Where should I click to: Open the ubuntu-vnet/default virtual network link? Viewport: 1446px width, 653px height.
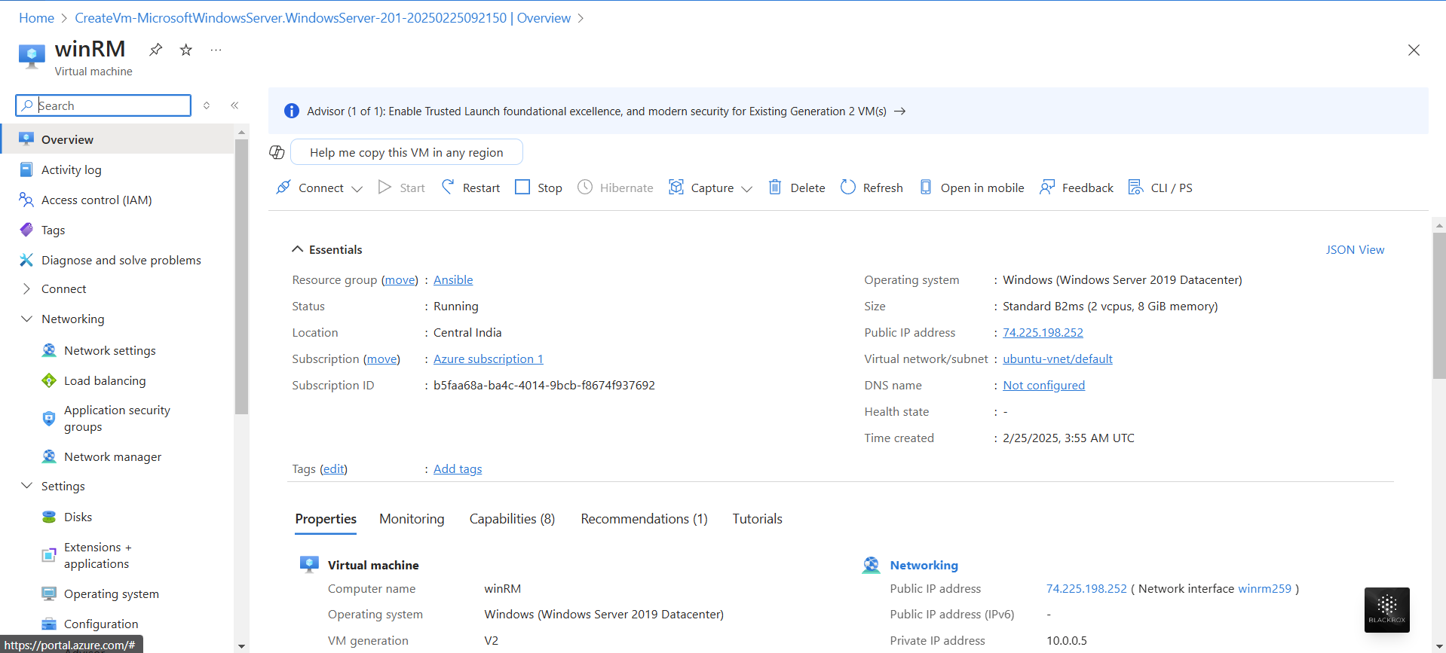click(x=1057, y=359)
